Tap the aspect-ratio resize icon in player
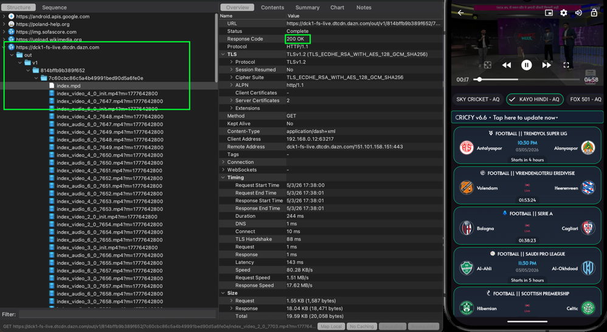607x332 pixels. click(487, 65)
